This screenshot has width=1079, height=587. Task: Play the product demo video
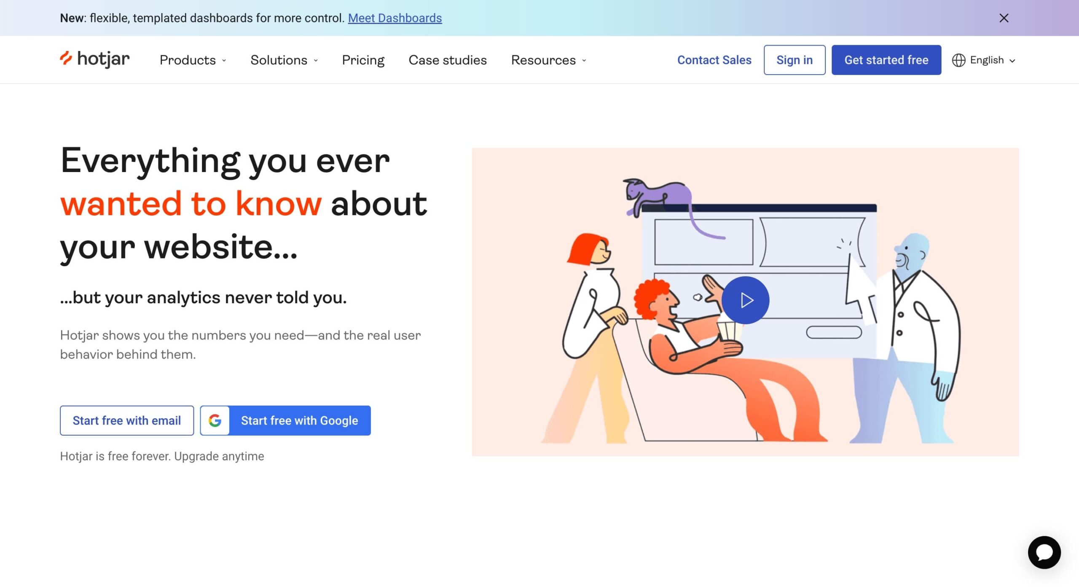coord(746,300)
